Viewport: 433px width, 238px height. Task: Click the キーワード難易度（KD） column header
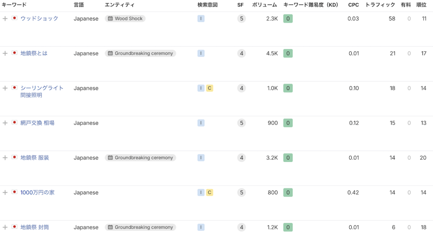coord(311,5)
